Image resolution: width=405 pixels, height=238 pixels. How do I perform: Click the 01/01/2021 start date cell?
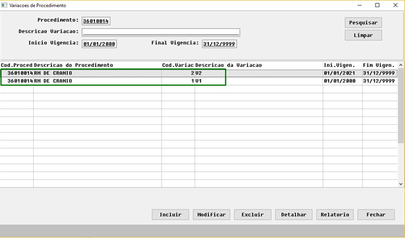click(342, 73)
